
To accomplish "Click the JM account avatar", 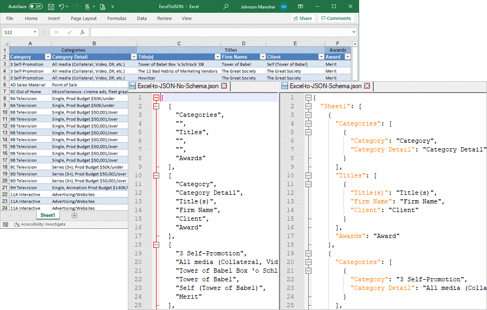I will click(x=284, y=6).
